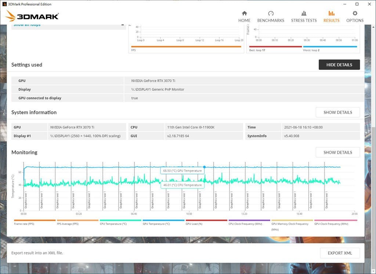This screenshot has width=376, height=274.
Task: Click the 11th Gen Intel Core i9-11900K value
Action: pyautogui.click(x=191, y=127)
